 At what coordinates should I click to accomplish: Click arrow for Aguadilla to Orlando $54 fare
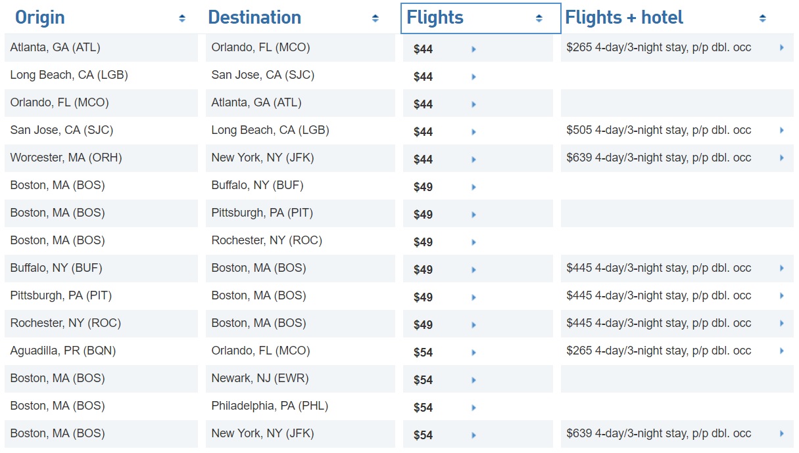click(x=473, y=353)
